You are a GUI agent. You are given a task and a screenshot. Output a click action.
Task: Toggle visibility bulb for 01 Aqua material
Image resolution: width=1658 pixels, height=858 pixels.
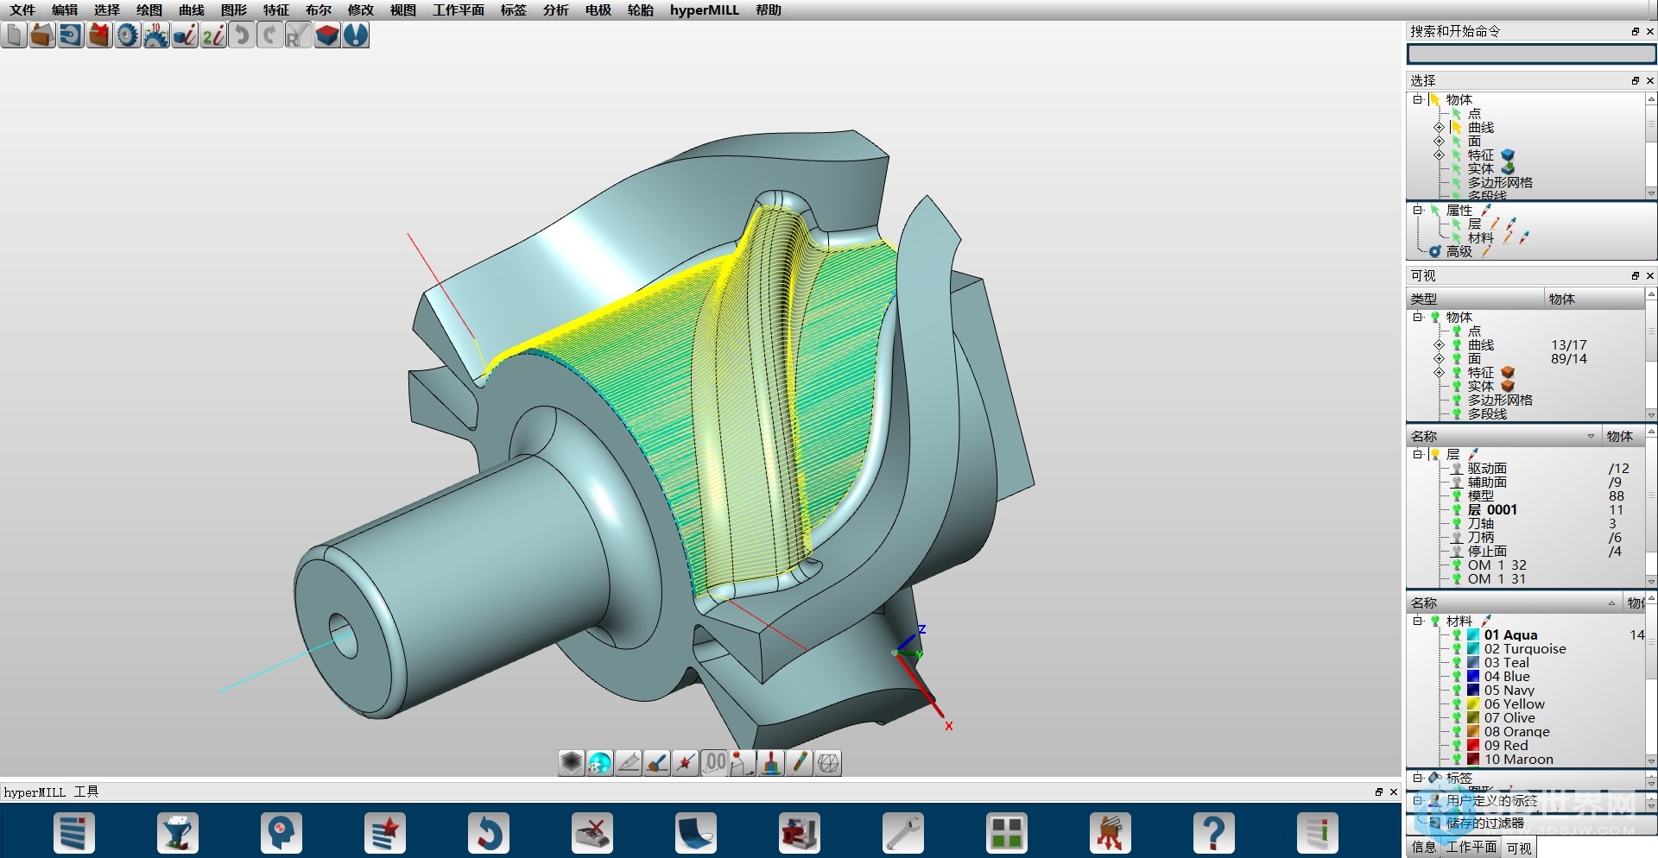coord(1457,635)
